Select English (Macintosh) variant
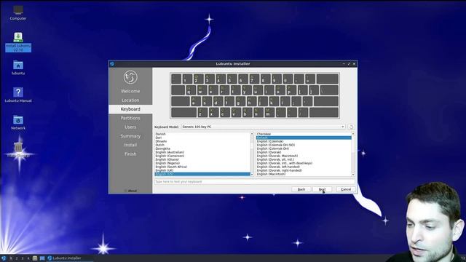The width and height of the screenshot is (466, 262). tap(271, 174)
